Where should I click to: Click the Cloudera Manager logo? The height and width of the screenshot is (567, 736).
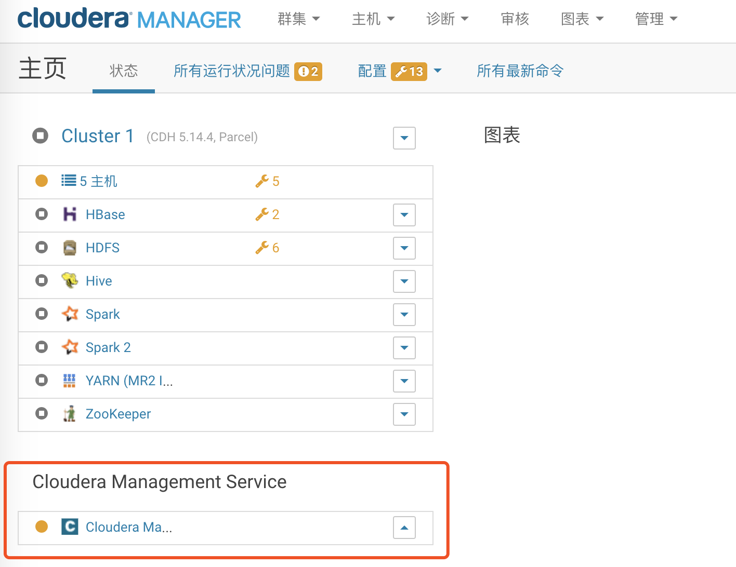129,19
